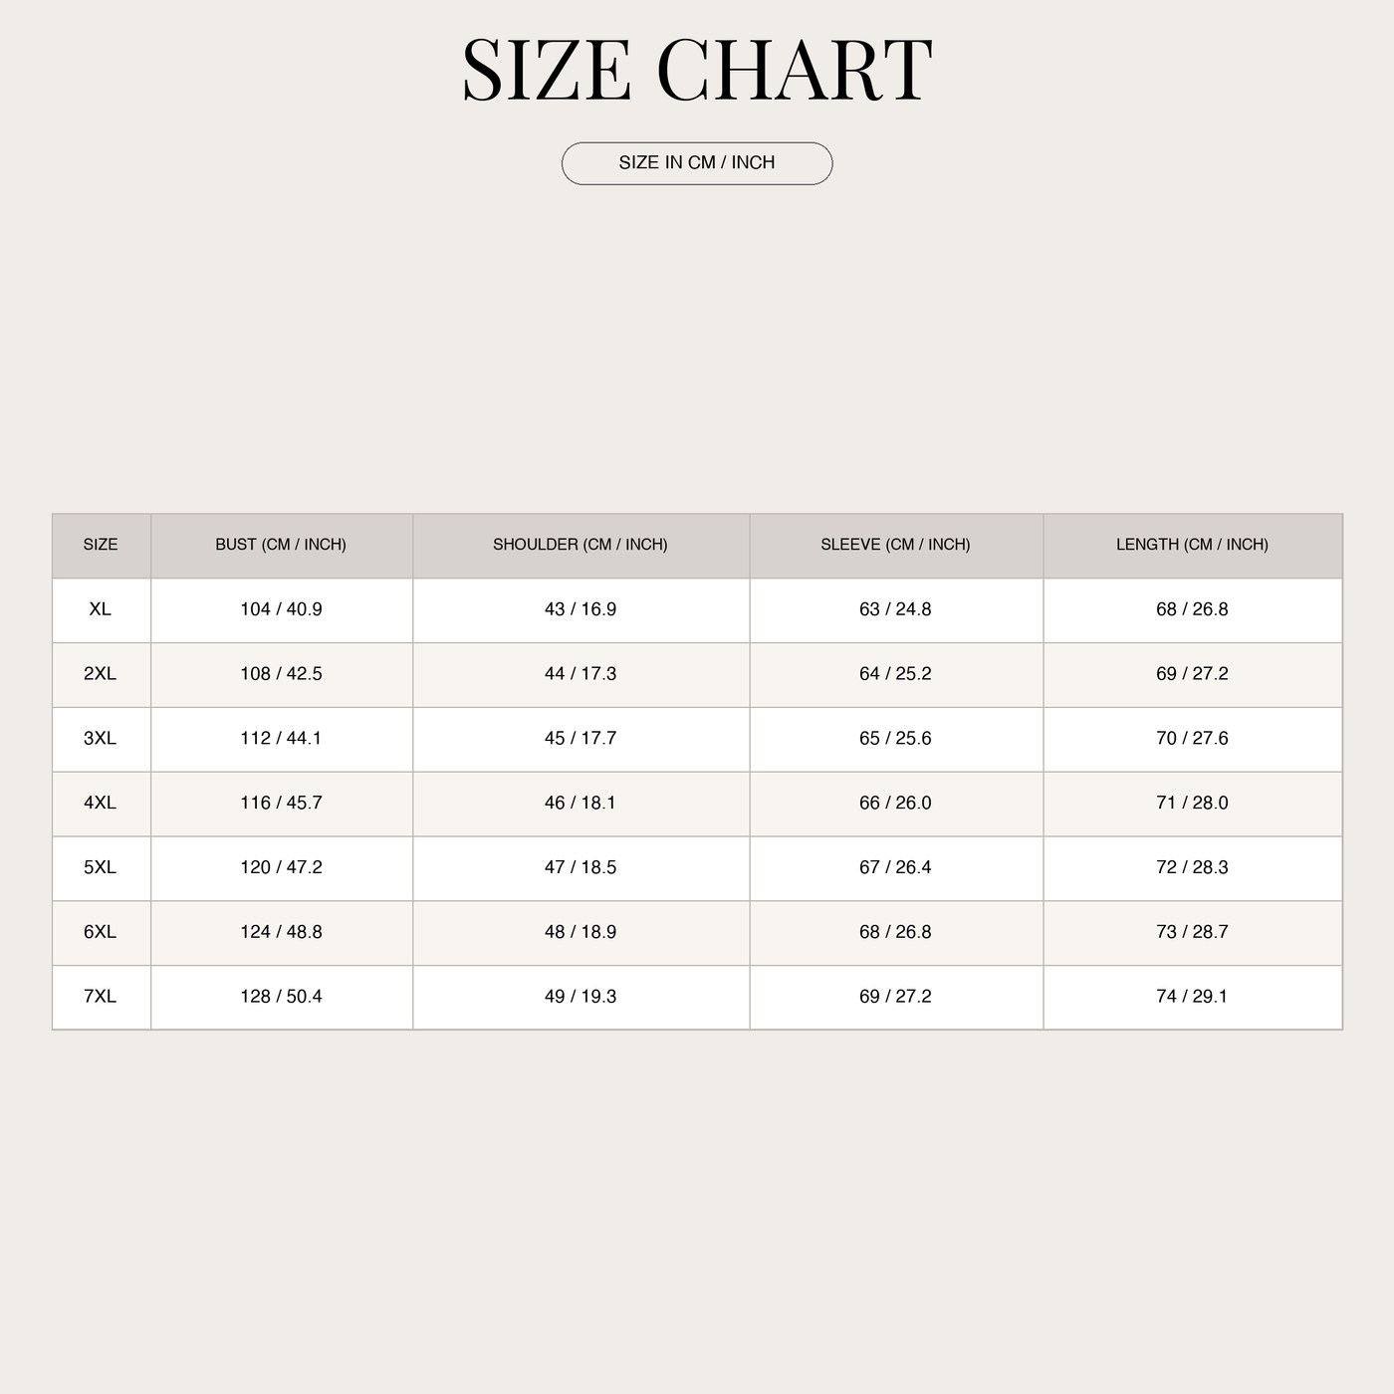The image size is (1394, 1394).
Task: Click sleeve value 66 / 26.0
Action: pyautogui.click(x=895, y=803)
